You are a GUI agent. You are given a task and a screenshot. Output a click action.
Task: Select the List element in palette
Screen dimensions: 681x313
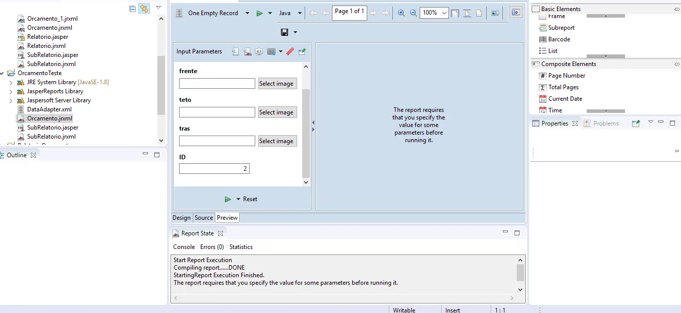(548, 51)
